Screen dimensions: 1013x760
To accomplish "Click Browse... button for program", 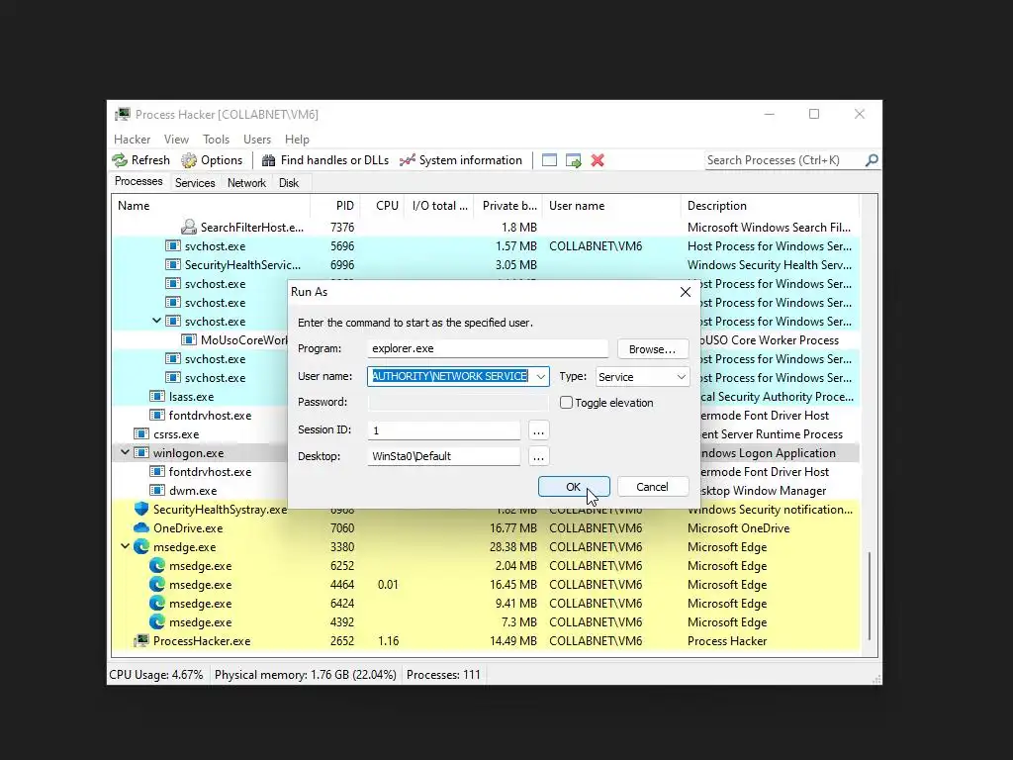I will point(653,349).
